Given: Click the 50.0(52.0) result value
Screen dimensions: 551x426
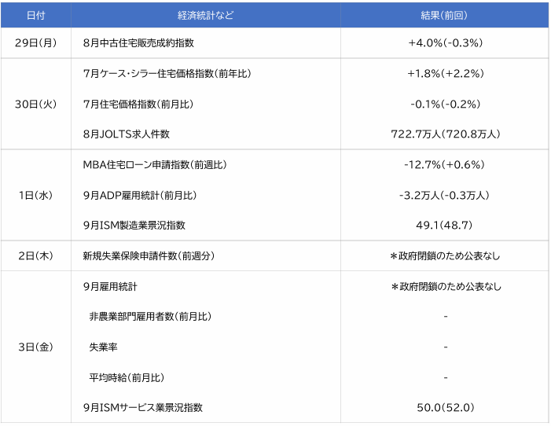Looking at the screenshot, I should 445,408.
